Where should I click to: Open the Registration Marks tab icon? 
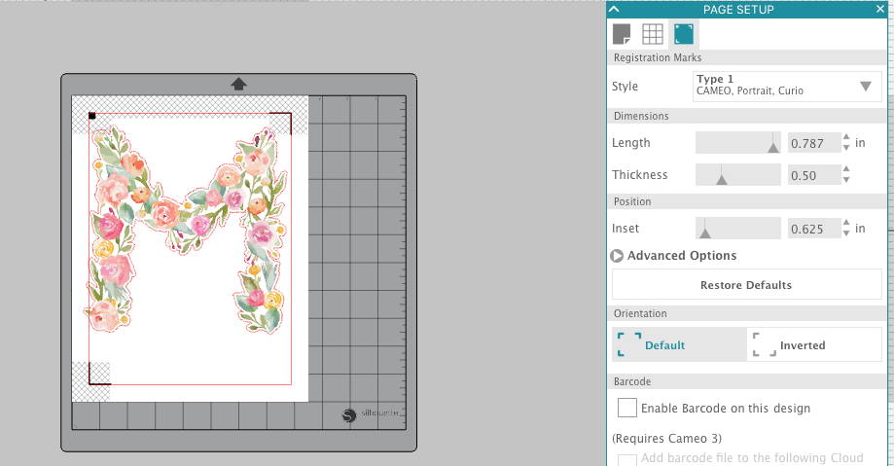684,34
